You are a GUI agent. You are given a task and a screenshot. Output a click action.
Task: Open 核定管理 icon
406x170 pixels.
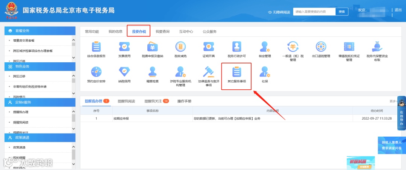pyautogui.click(x=265, y=47)
